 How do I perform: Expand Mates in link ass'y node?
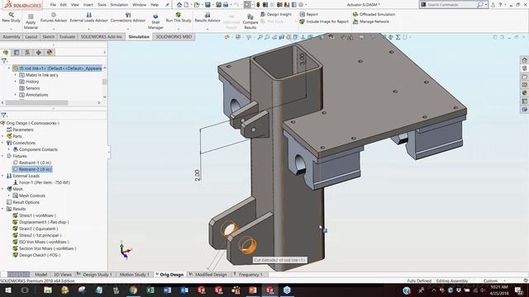(x=15, y=75)
